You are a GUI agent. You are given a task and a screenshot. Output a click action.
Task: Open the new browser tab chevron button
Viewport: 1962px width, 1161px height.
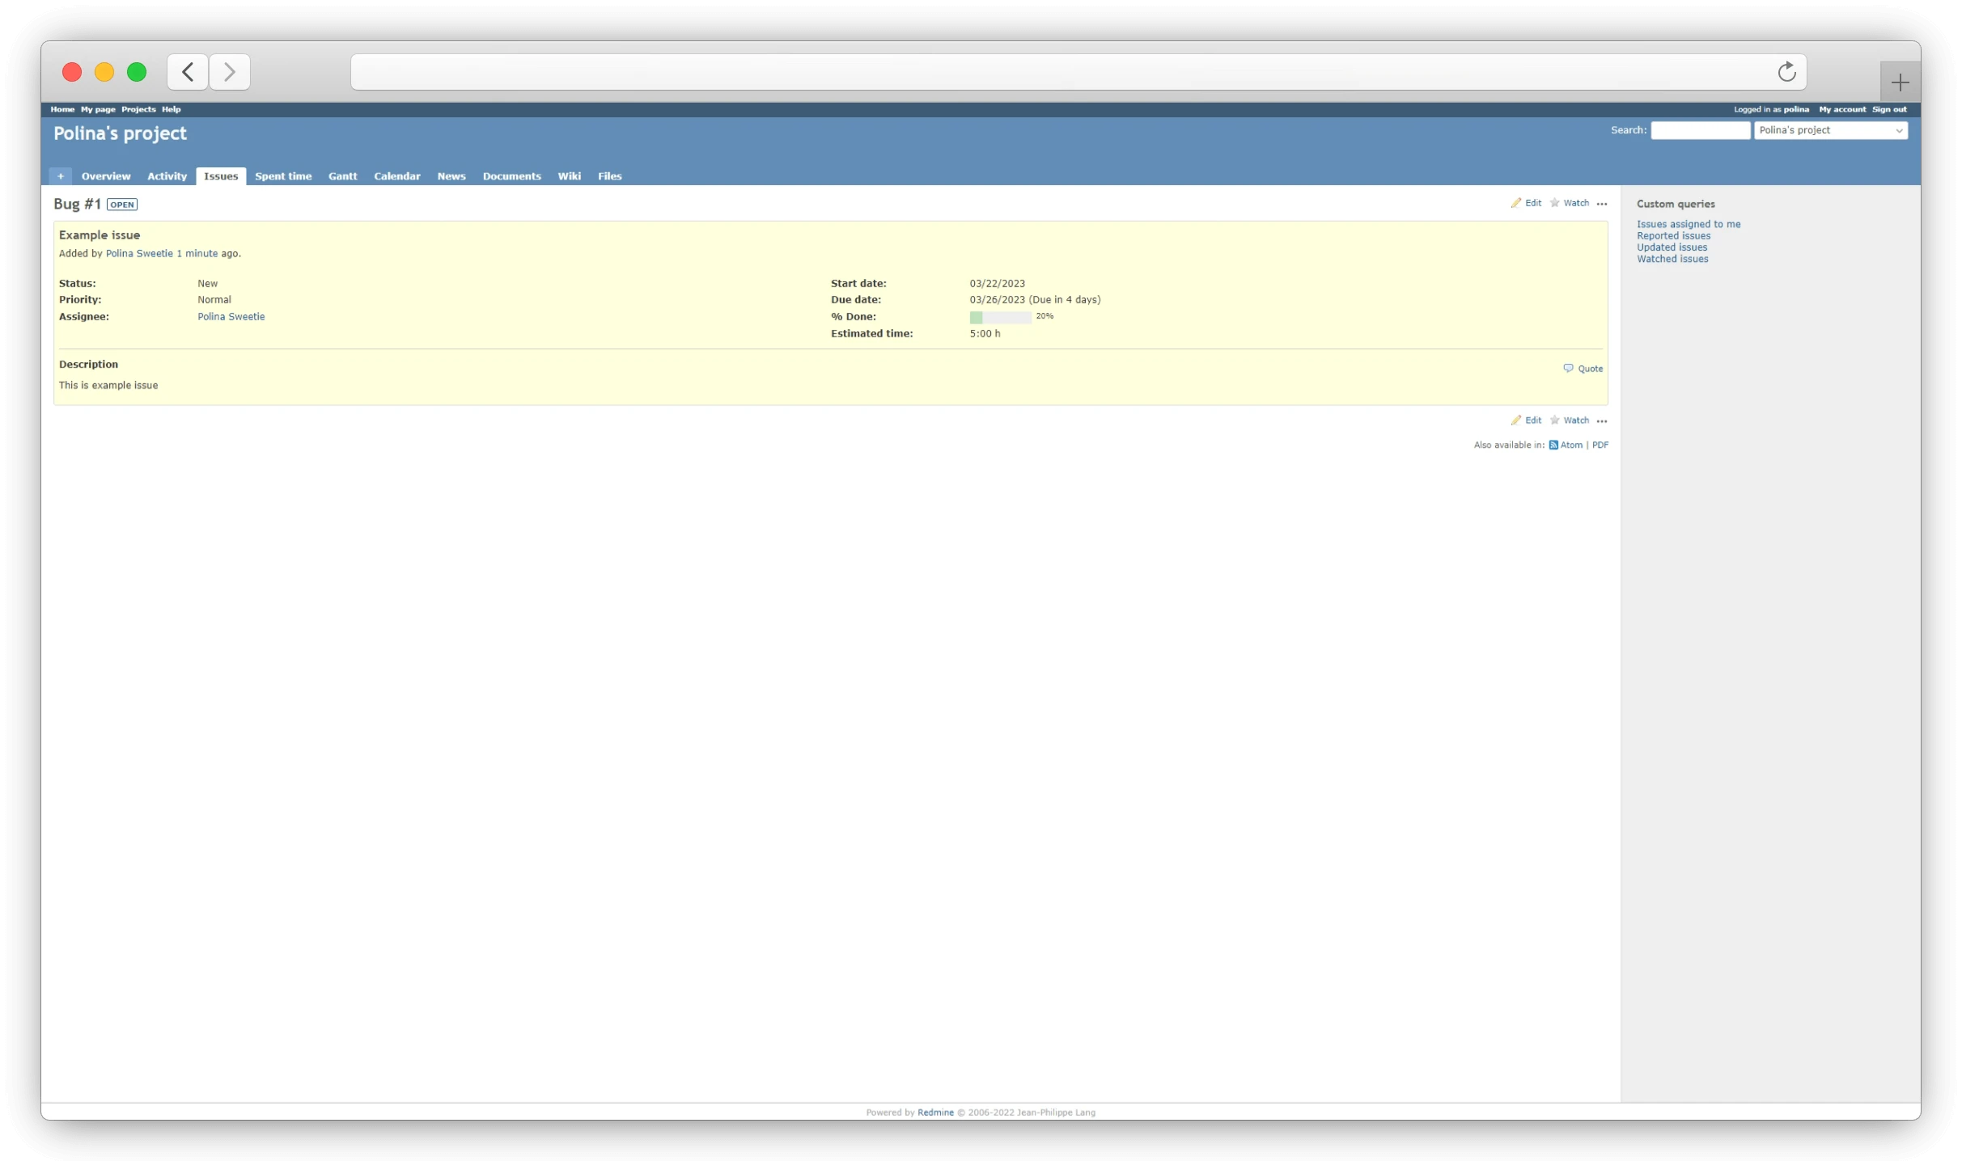(x=1900, y=82)
